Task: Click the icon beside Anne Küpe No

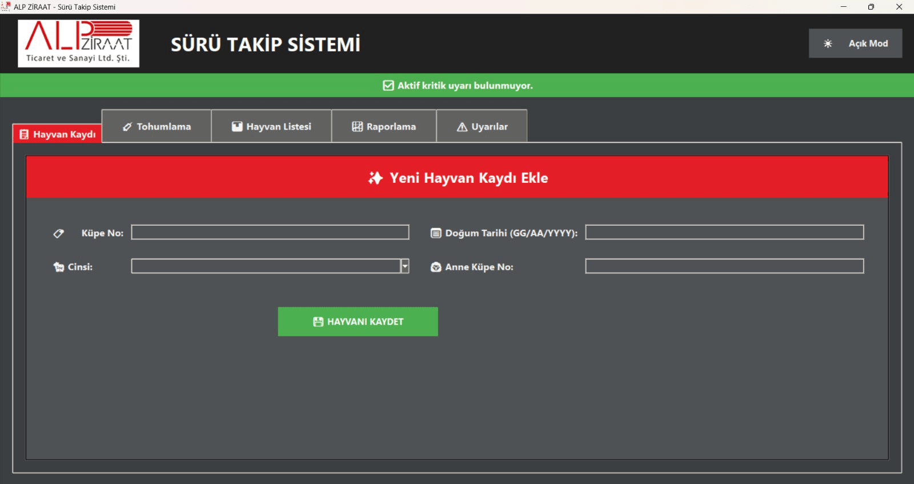Action: 436,267
